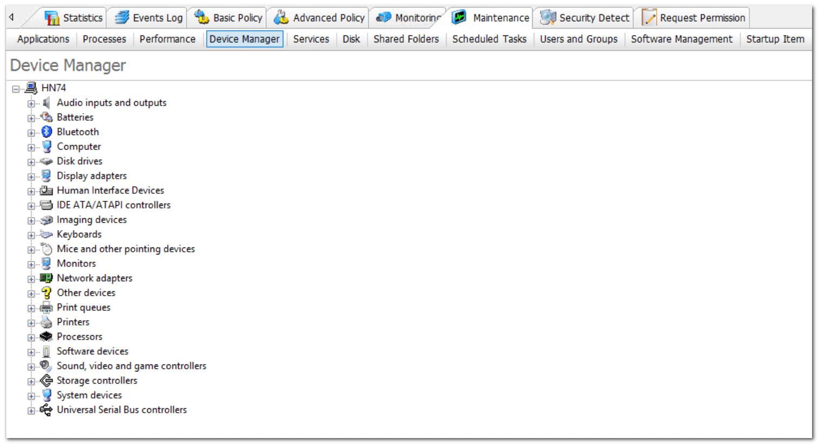The image size is (818, 444).
Task: Switch to the Security Detect tab
Action: [585, 18]
